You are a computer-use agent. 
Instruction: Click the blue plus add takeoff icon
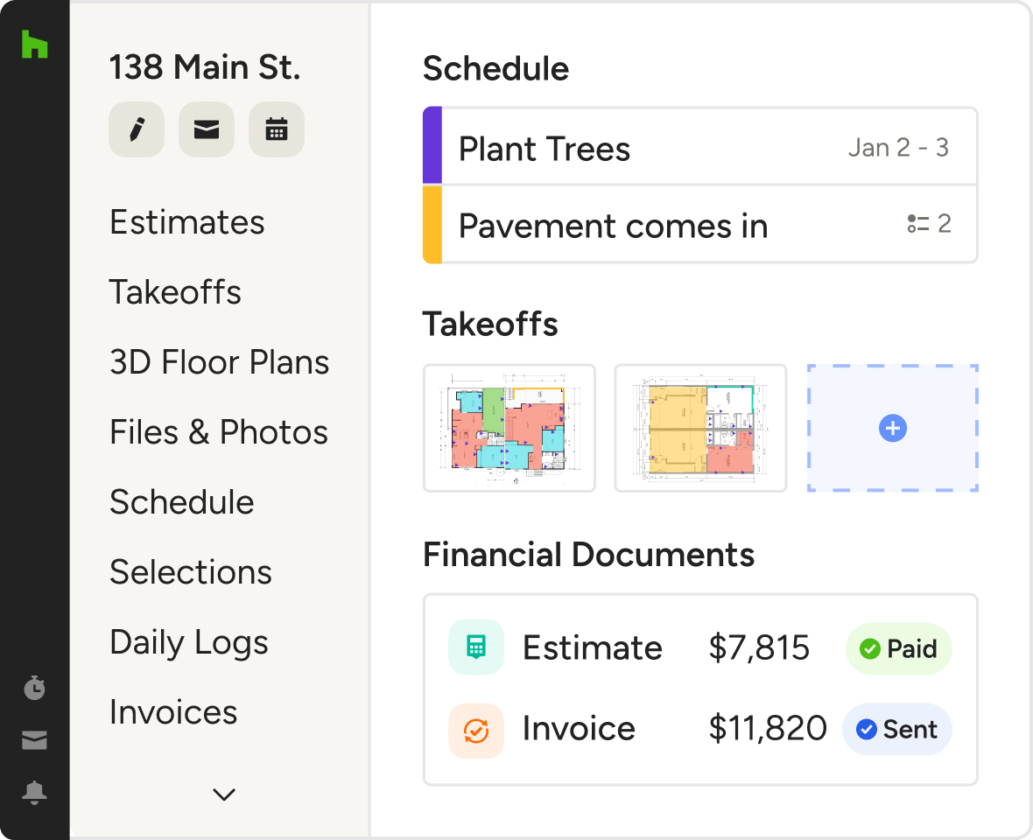point(892,429)
